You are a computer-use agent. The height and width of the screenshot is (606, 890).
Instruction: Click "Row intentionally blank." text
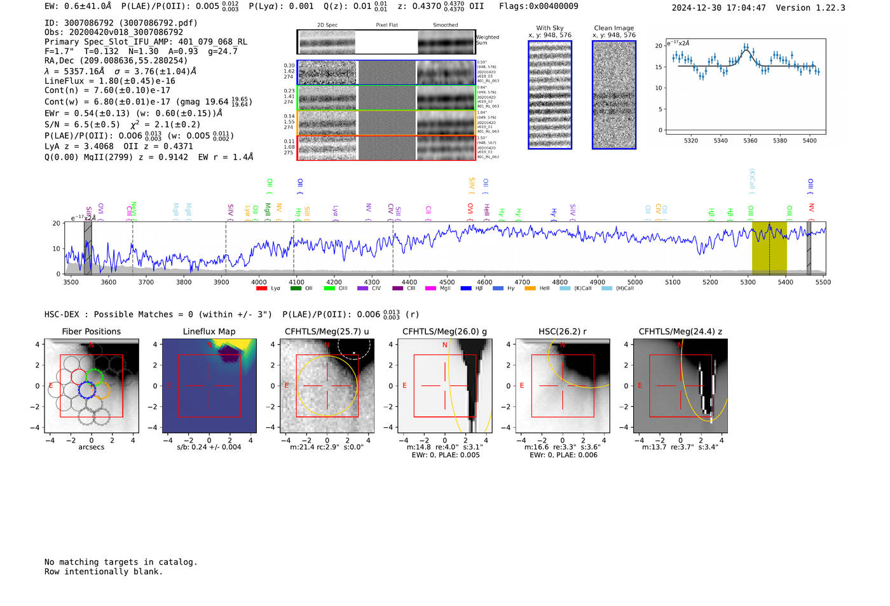pyautogui.click(x=104, y=572)
